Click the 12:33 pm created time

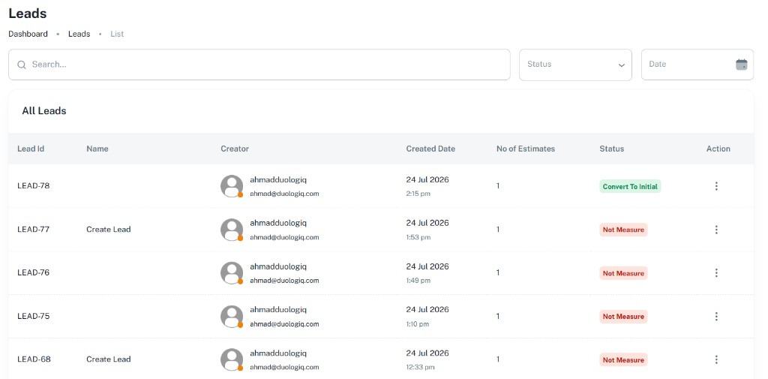point(420,367)
